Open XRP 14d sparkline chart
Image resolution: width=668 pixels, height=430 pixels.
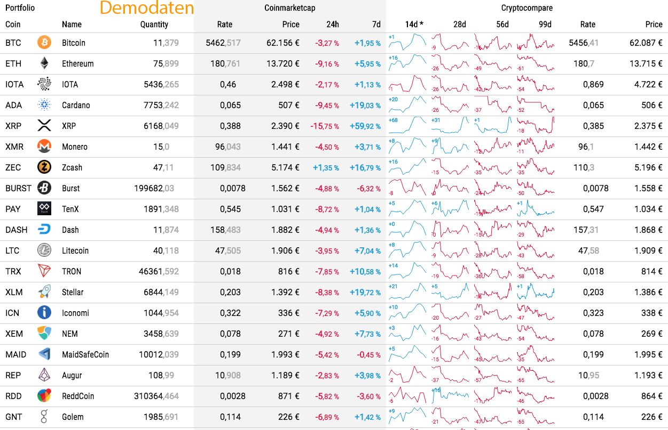pos(407,126)
